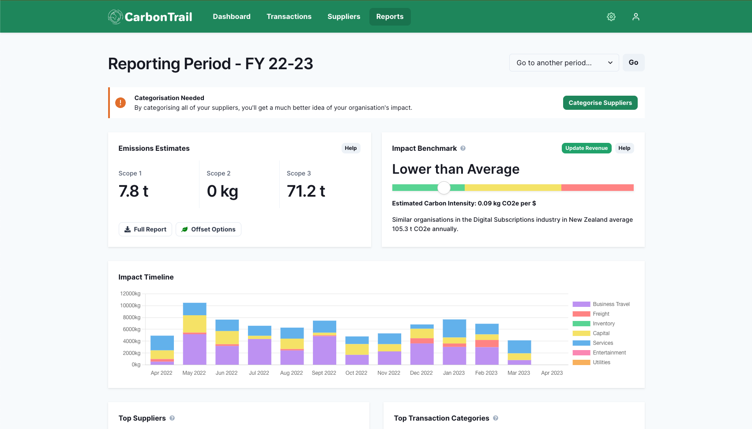Toggle Services legend swatch
Screen dimensions: 752x429
pos(581,343)
